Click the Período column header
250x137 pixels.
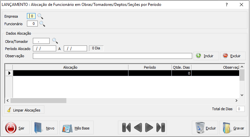click(150, 67)
